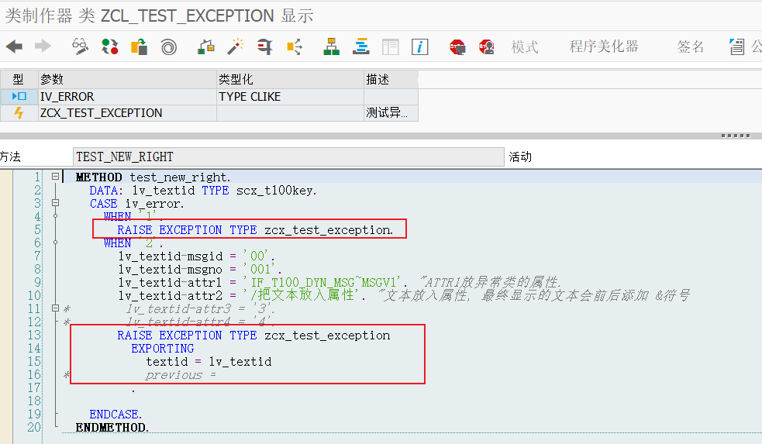Image resolution: width=762 pixels, height=444 pixels.
Task: Click the ENDCASE. line
Action: point(116,414)
